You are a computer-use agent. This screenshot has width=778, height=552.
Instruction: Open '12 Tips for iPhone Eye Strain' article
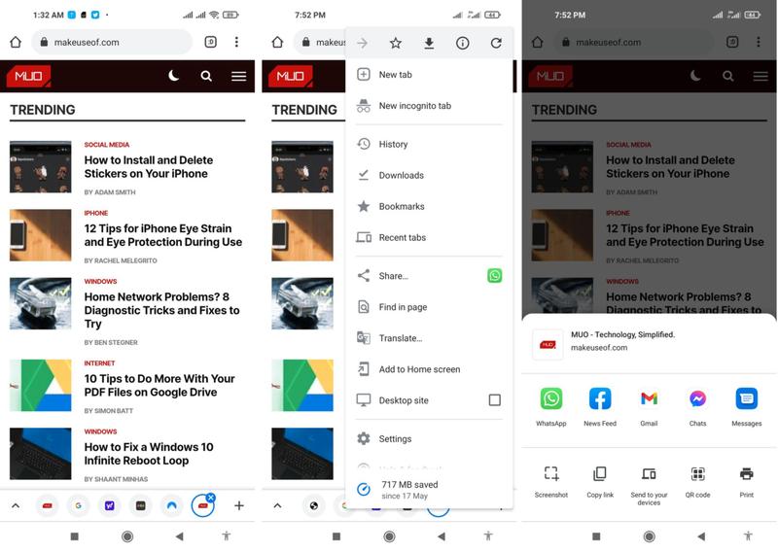pyautogui.click(x=163, y=235)
